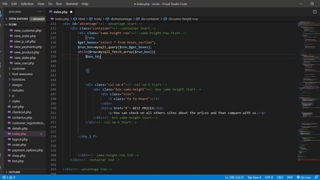Open test.php file
The height and width of the screenshot is (180, 320).
click(18, 161)
